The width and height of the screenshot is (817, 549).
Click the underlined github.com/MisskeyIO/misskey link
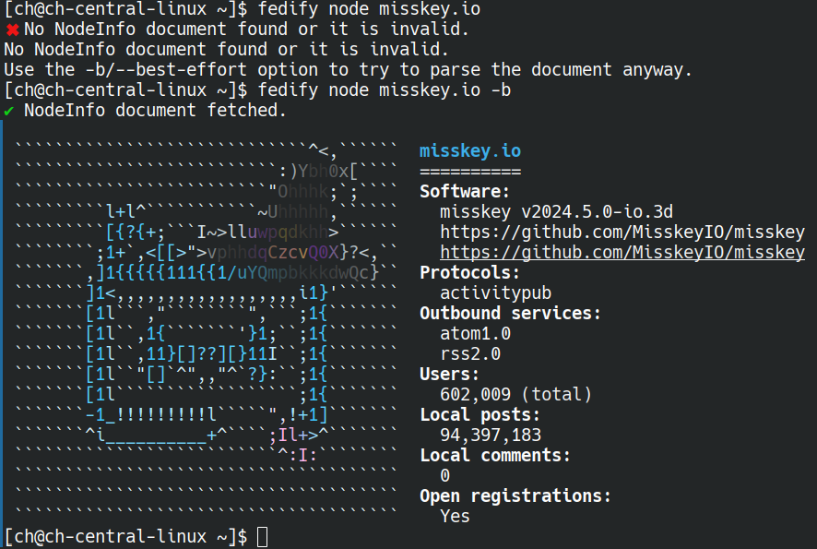click(622, 252)
